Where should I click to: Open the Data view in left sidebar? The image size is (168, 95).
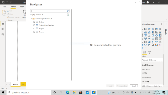point(3,29)
